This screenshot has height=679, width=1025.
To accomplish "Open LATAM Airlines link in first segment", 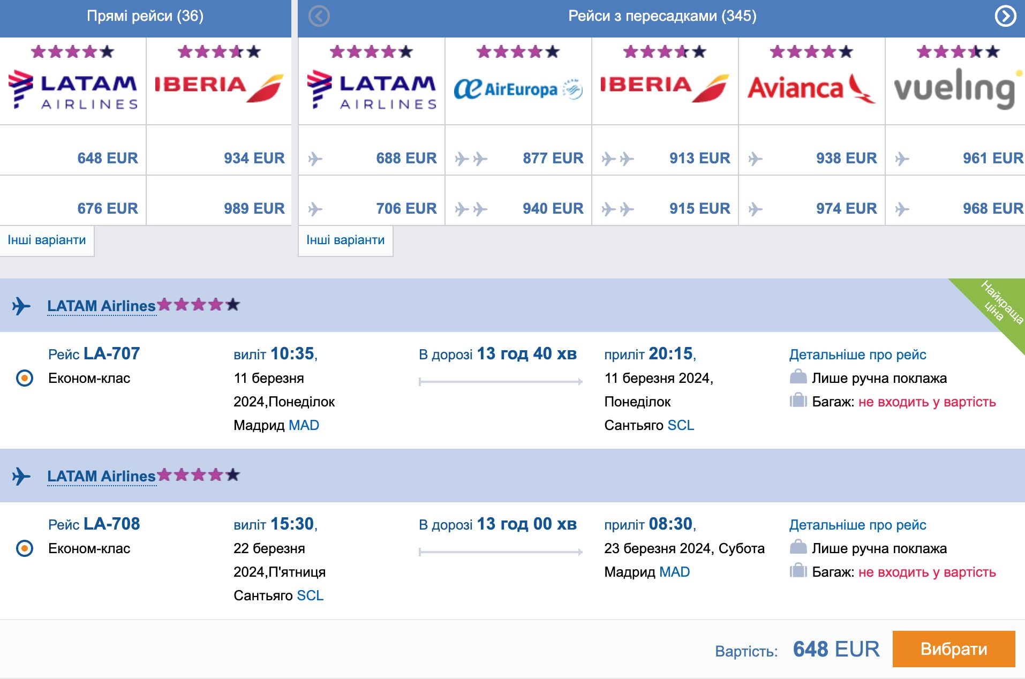I will (x=101, y=306).
